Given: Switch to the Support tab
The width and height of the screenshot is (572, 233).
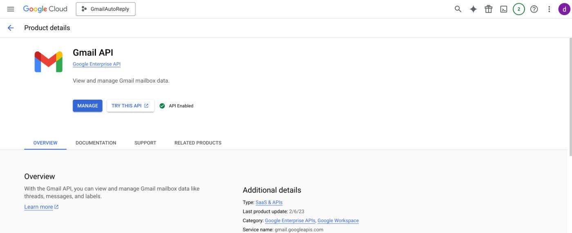Looking at the screenshot, I should click(145, 143).
